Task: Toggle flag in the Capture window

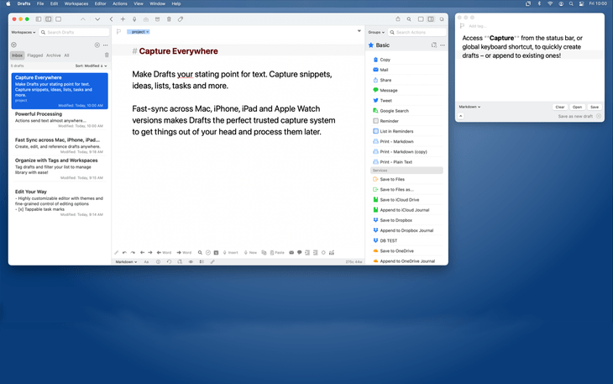Action: (462, 26)
